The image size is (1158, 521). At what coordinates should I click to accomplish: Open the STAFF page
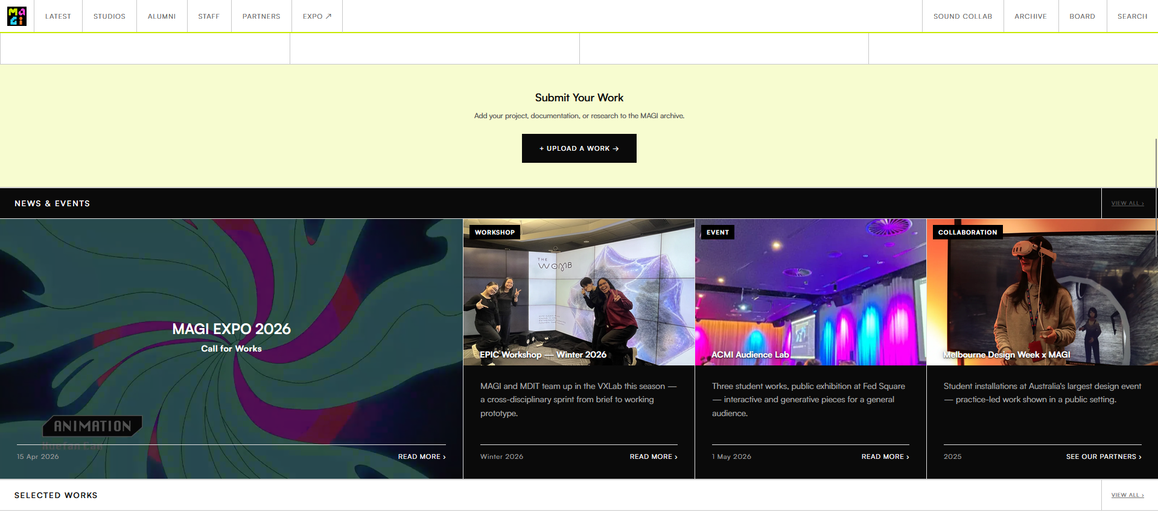pos(209,16)
